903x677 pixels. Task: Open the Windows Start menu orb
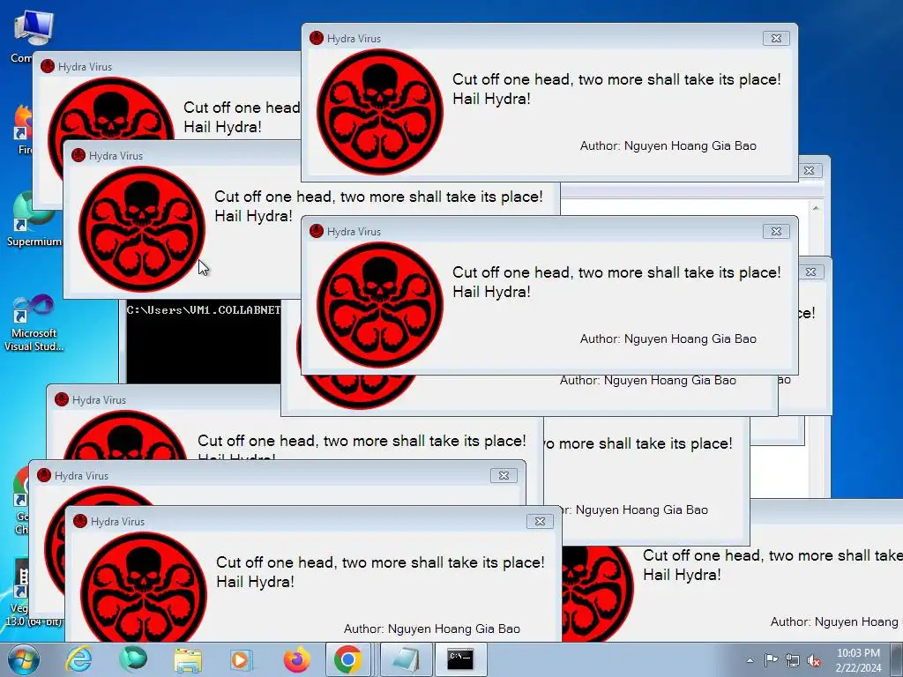coord(22,659)
